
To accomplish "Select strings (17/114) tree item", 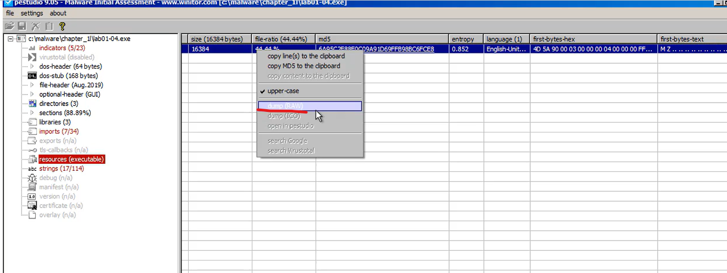I will 61,169.
